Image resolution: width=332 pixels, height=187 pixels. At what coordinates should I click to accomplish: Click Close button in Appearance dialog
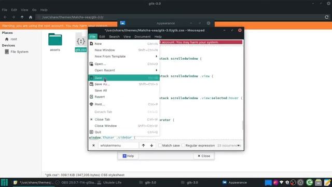point(204,156)
